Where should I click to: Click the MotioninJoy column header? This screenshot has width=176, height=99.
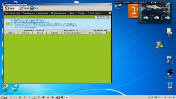[x=100, y=30]
